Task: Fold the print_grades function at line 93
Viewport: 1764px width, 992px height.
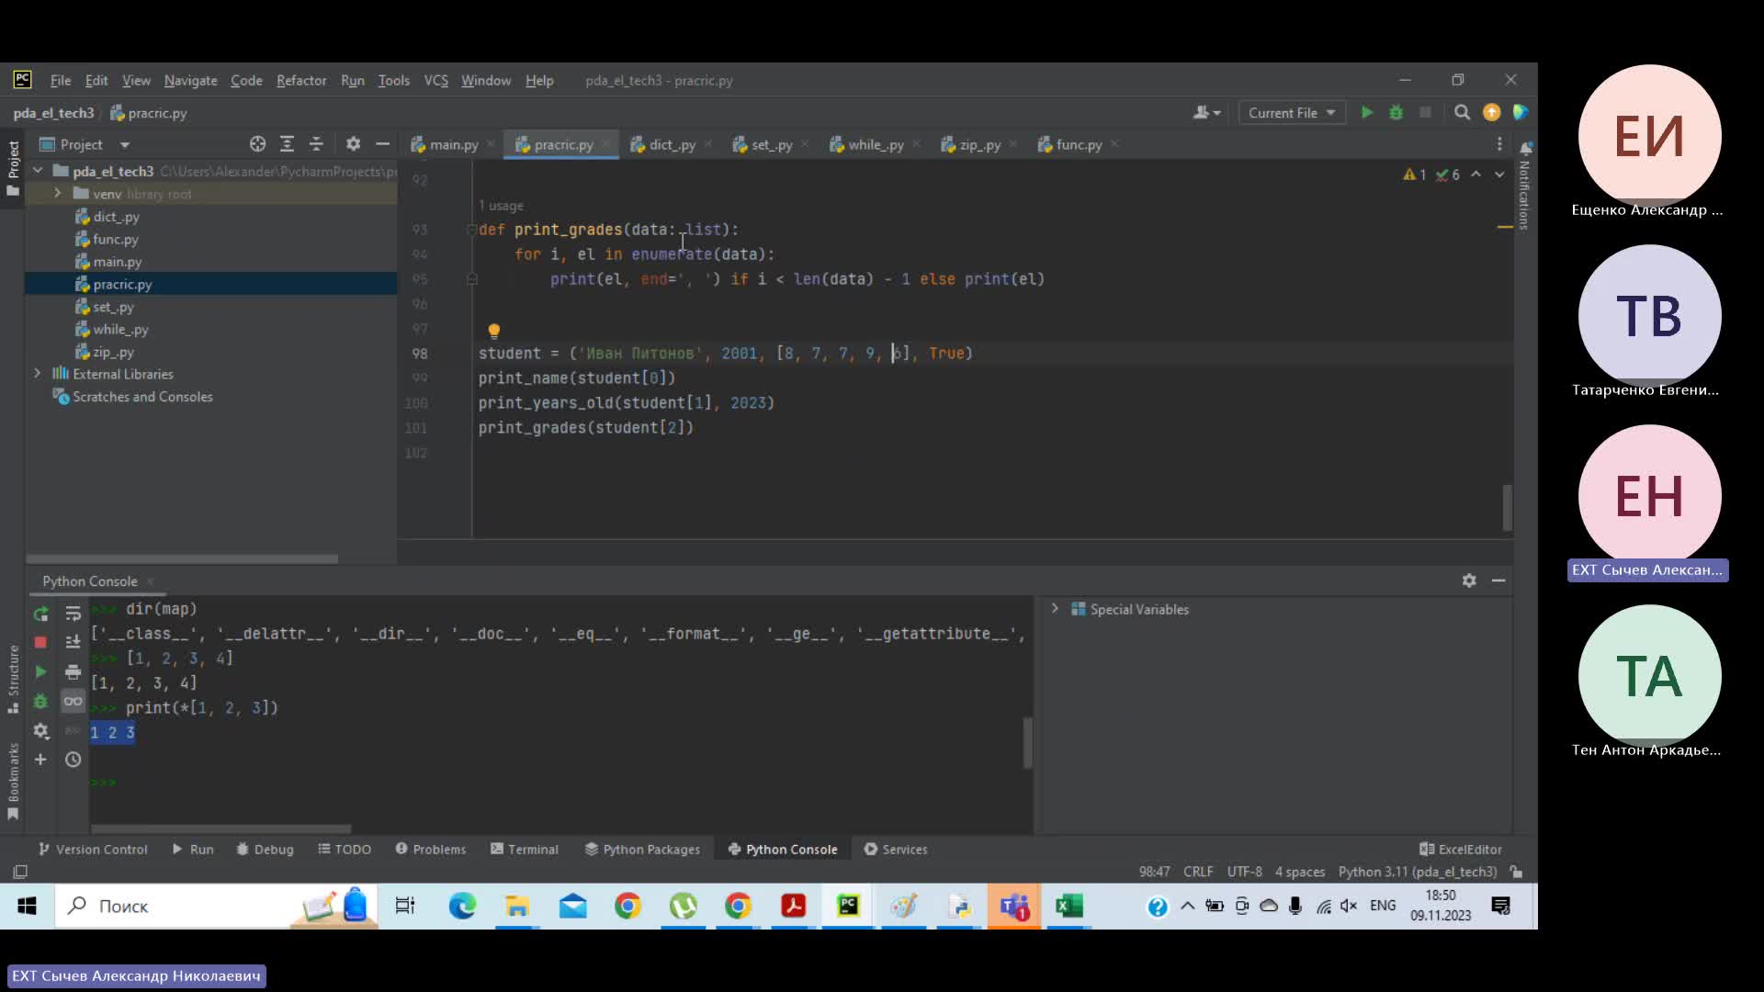Action: (471, 230)
